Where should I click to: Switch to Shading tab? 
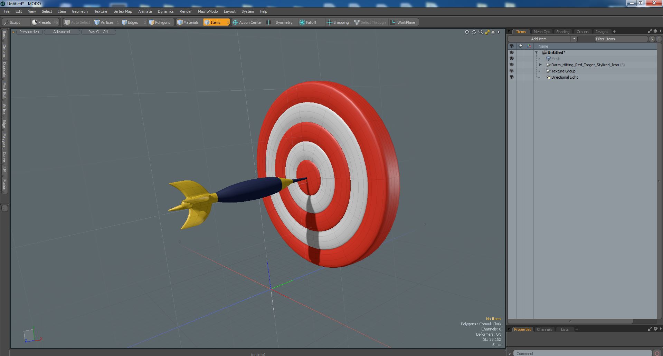(x=563, y=32)
